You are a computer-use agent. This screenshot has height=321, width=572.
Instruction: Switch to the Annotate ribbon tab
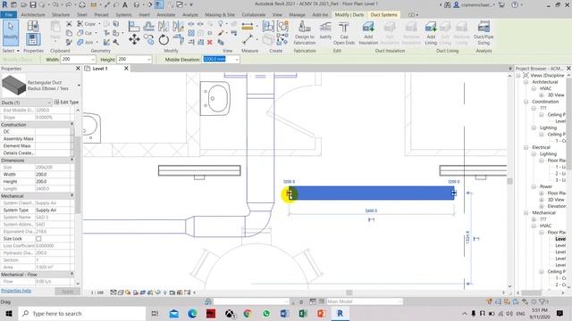pyautogui.click(x=166, y=15)
